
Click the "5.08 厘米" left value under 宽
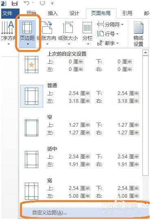[79, 196]
